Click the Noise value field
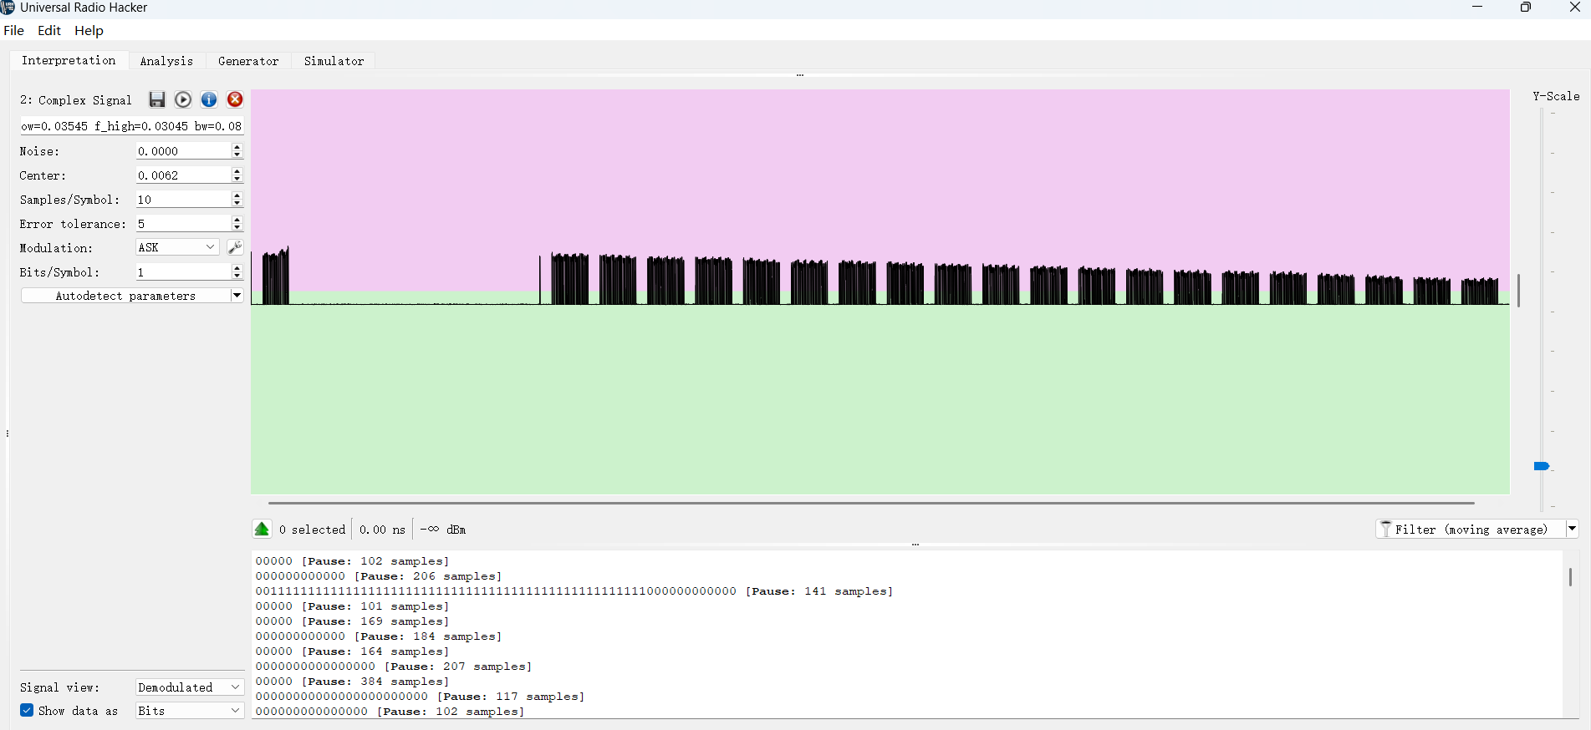This screenshot has height=730, width=1591. 183,151
